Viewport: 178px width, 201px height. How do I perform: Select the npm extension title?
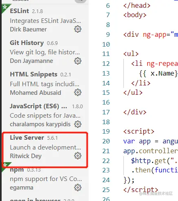click(17, 170)
